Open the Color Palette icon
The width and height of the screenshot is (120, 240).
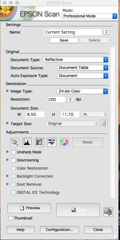coord(64,142)
